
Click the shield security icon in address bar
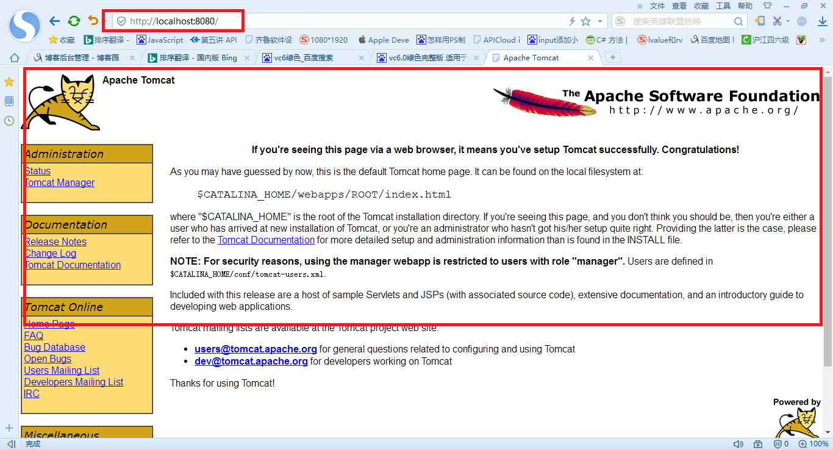coord(121,21)
